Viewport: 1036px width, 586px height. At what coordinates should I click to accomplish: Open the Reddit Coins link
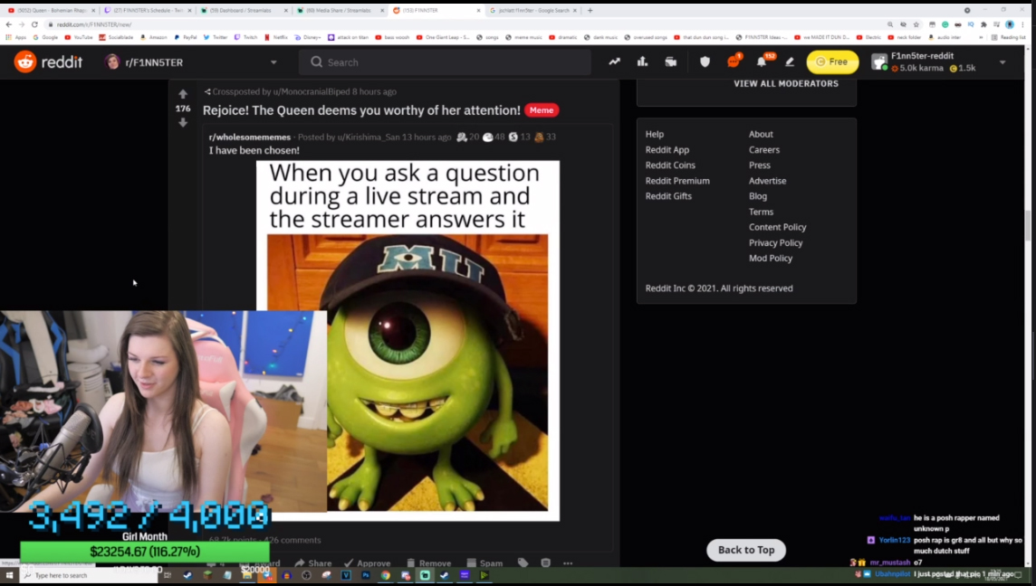pos(670,165)
